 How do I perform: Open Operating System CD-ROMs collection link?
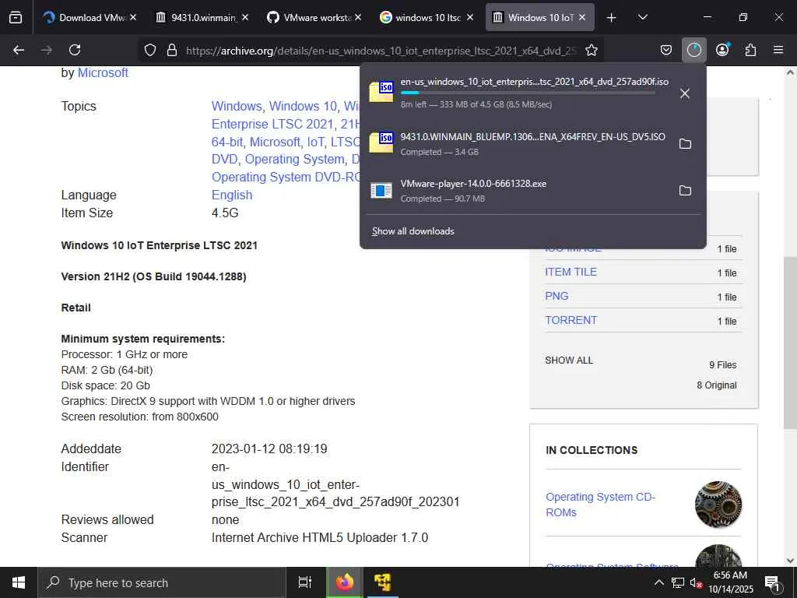(x=600, y=505)
